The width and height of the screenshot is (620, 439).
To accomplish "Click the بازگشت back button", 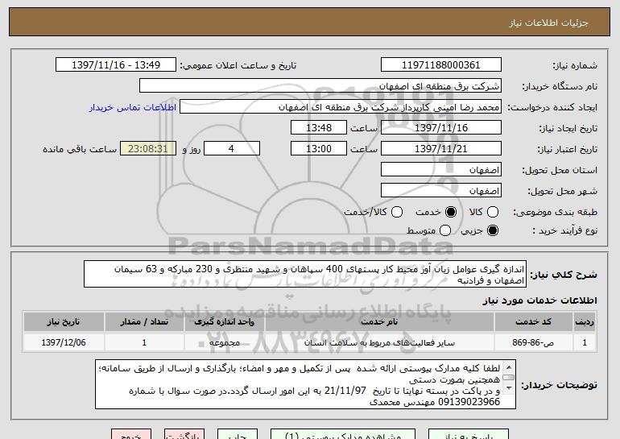I will tap(184, 434).
